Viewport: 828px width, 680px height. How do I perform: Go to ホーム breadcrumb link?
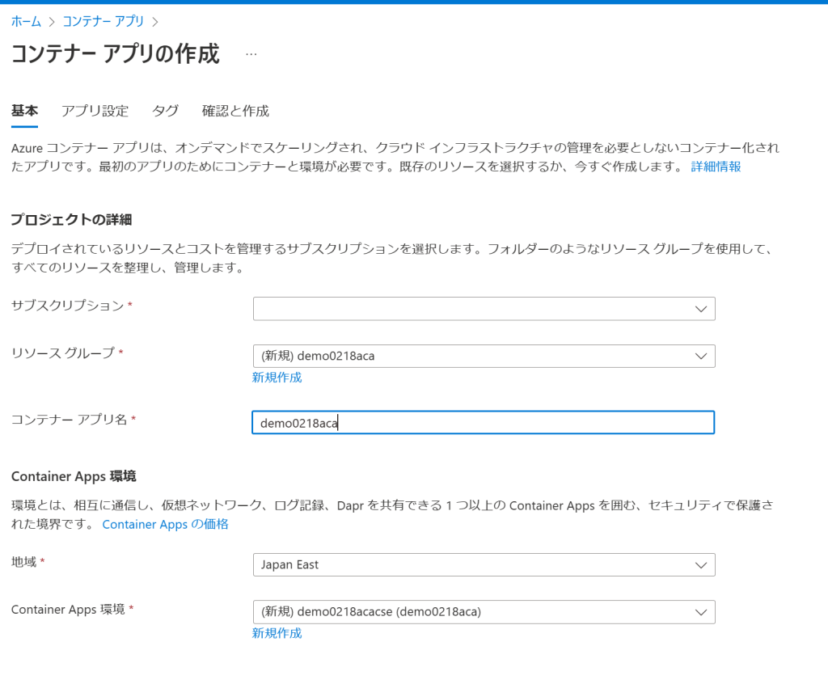click(x=26, y=22)
